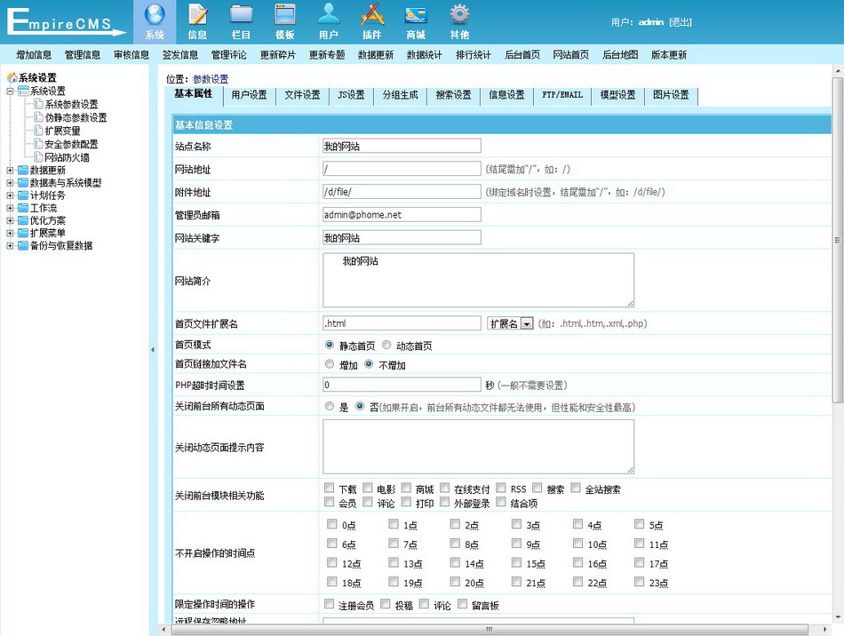The height and width of the screenshot is (636, 844).
Task: Expand the 数据表与系统模型 tree node
Action: pyautogui.click(x=10, y=183)
